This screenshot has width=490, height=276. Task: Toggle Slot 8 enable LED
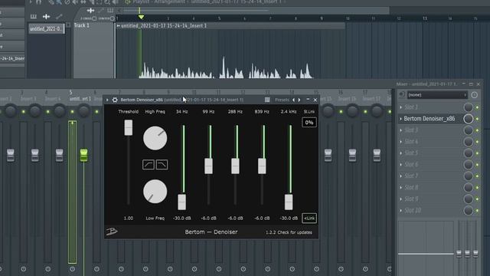coord(477,187)
